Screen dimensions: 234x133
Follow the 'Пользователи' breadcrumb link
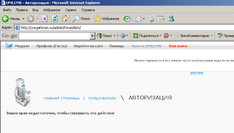(x=102, y=98)
